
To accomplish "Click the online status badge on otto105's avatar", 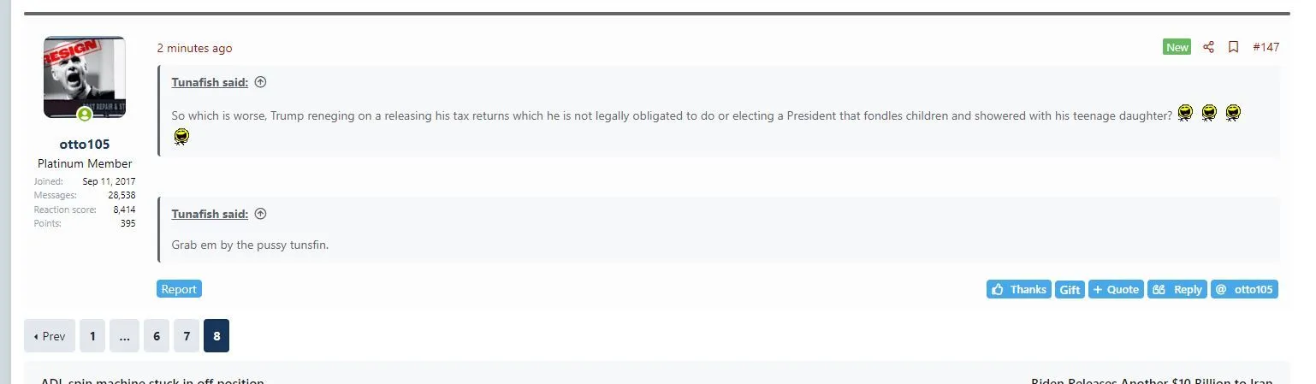I will point(85,115).
